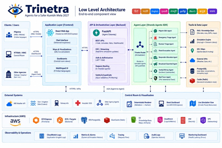Click the Trinetra Router node icon

coord(140,45)
